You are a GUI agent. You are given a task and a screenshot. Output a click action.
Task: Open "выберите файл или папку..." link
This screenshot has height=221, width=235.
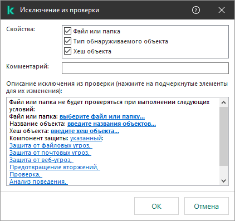[x=102, y=116]
